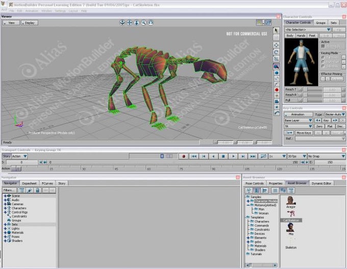This screenshot has width=347, height=269.
Task: Select the arrow selection tool in Viewer
Action: point(276,31)
